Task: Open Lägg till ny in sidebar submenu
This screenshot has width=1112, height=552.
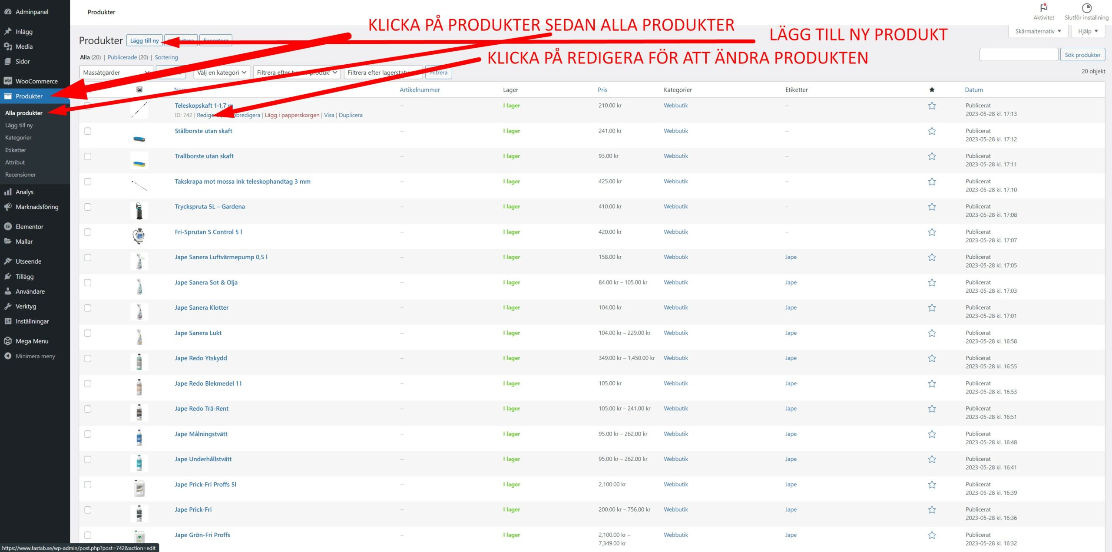Action: pos(19,126)
